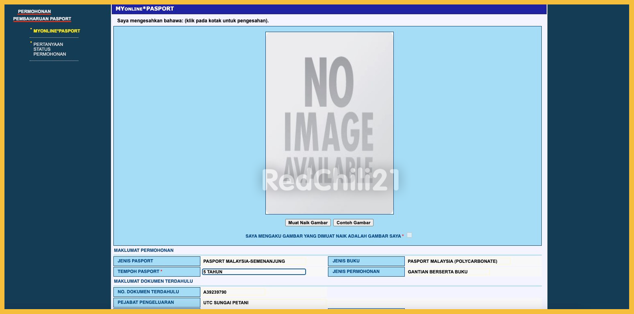
Task: Select the Jenis Buku polycarbonate field
Action: (x=458, y=261)
